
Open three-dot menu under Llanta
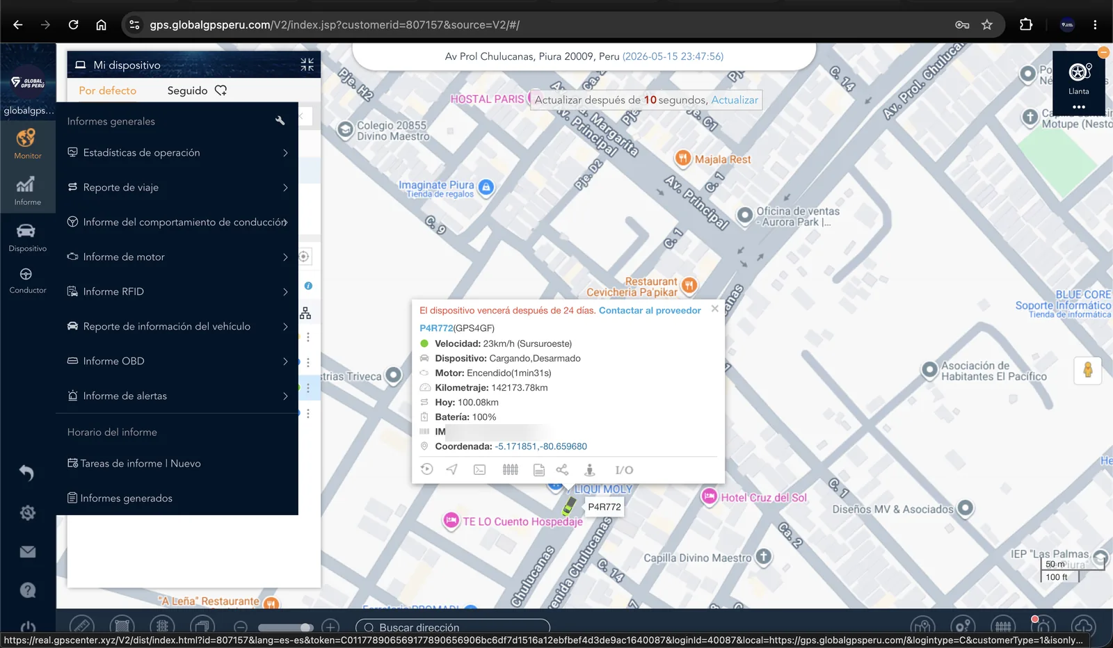point(1079,107)
